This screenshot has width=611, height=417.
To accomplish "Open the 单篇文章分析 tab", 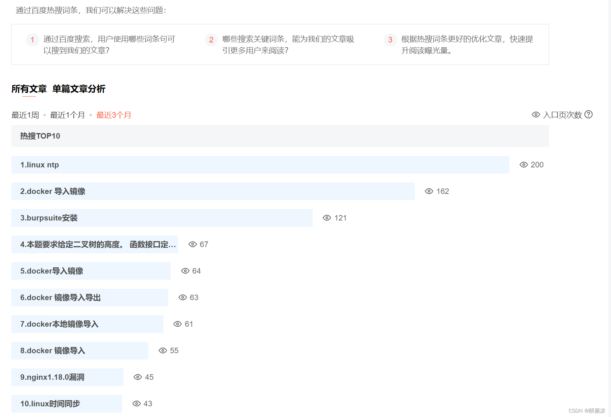I will (79, 89).
